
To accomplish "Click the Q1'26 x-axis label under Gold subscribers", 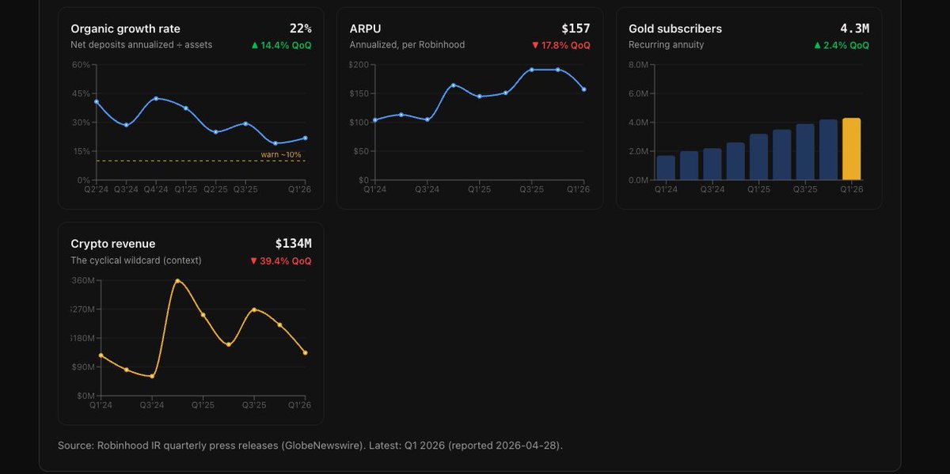I will 851,189.
